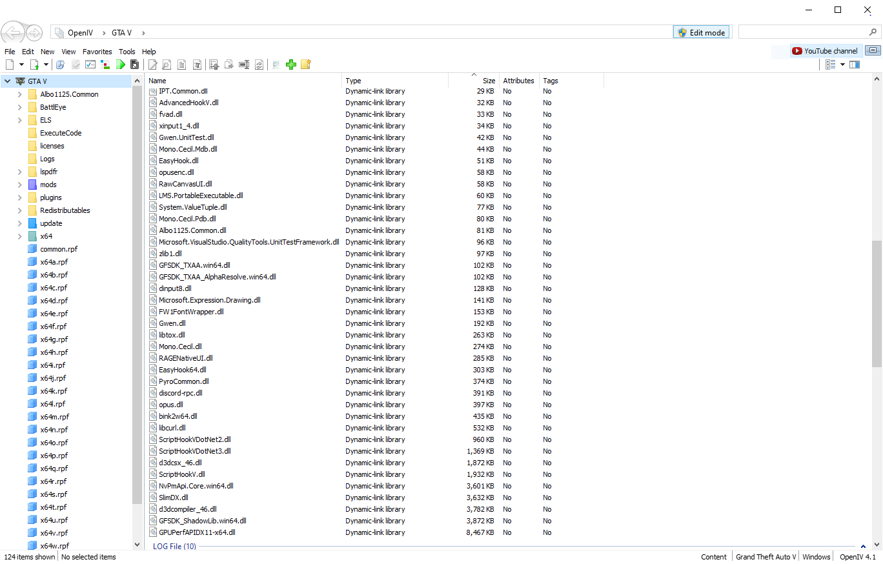Viewport: 883px width, 564px height.
Task: Focus the search input field
Action: pyautogui.click(x=802, y=32)
